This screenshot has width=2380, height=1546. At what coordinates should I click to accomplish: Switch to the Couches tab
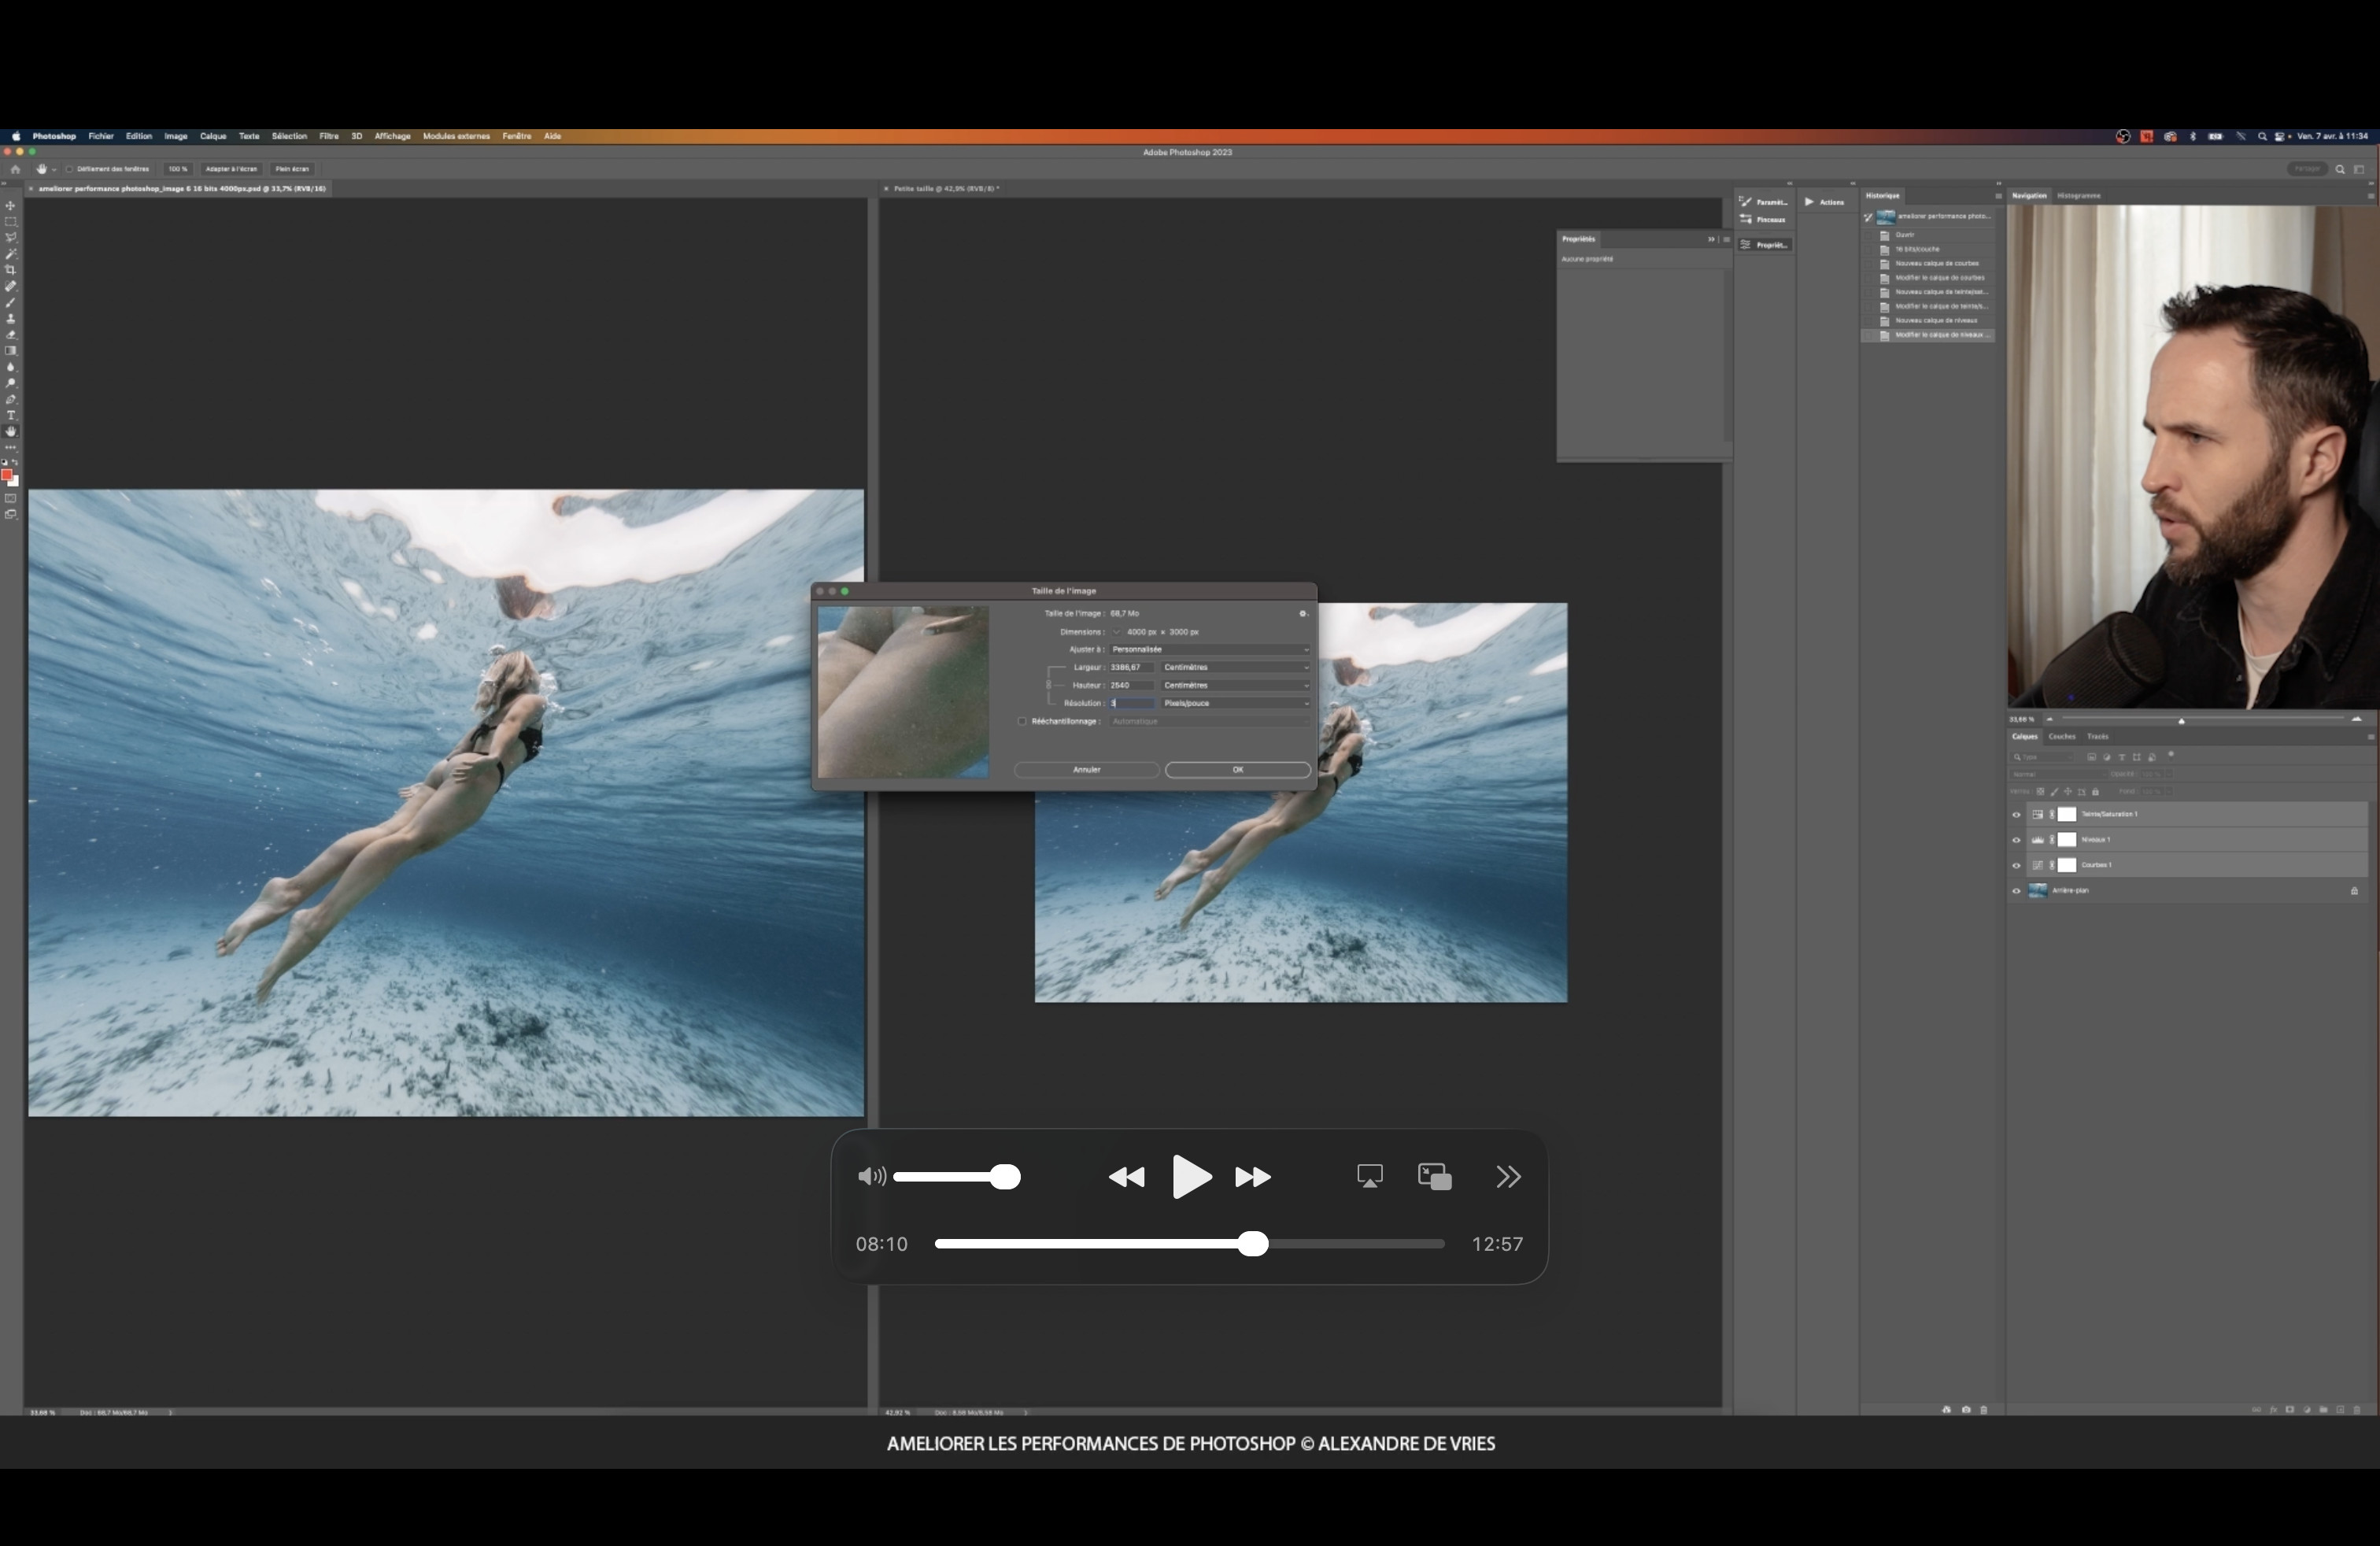click(x=2061, y=736)
